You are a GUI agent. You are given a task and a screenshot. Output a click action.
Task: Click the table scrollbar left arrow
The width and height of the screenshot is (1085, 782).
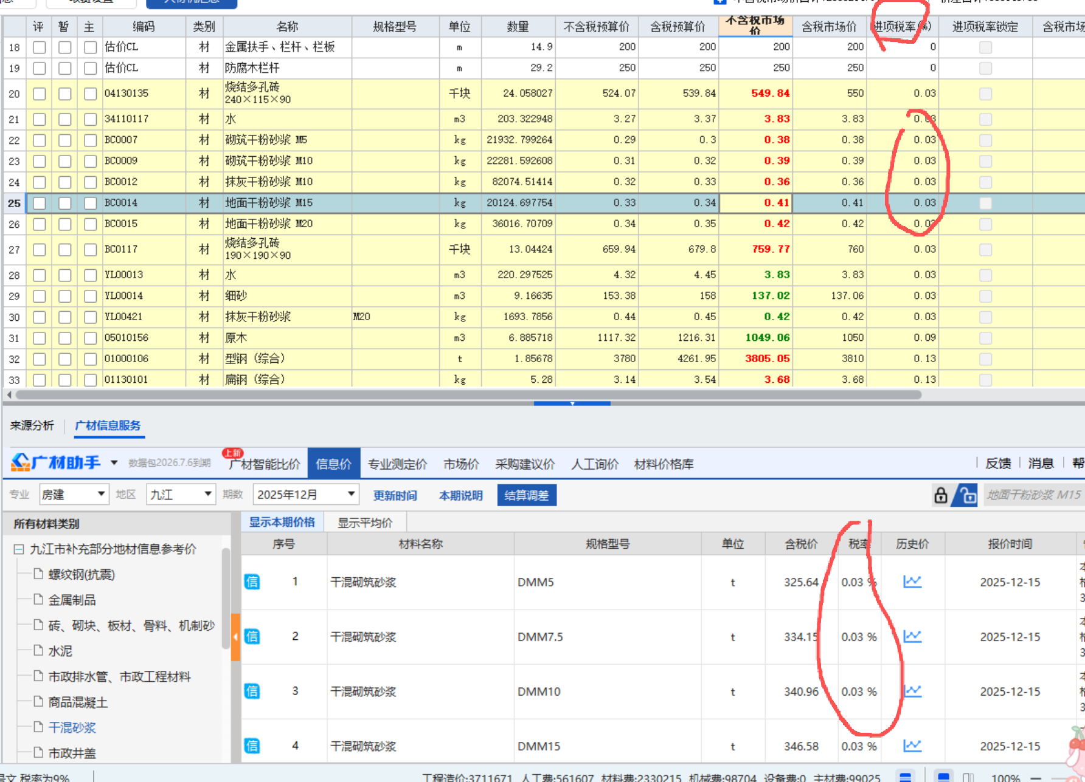(9, 395)
